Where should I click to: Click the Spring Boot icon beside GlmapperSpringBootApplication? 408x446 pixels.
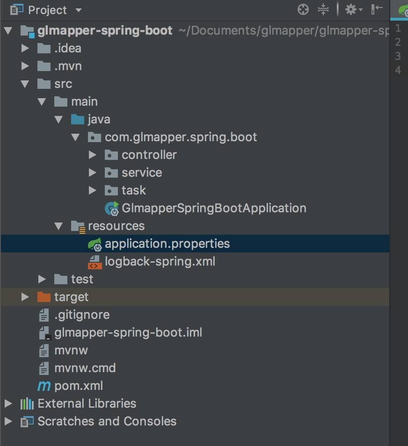pyautogui.click(x=110, y=208)
